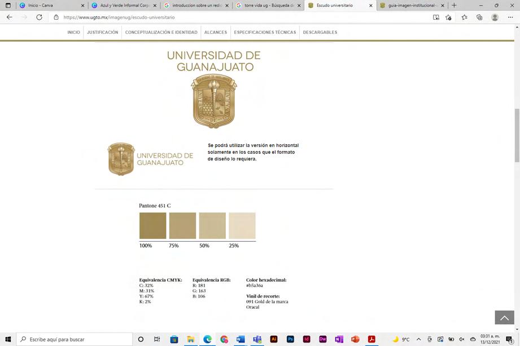Switch to Microsoft Edge on taskbar
Image resolution: width=520 pixels, height=346 pixels.
pyautogui.click(x=207, y=339)
